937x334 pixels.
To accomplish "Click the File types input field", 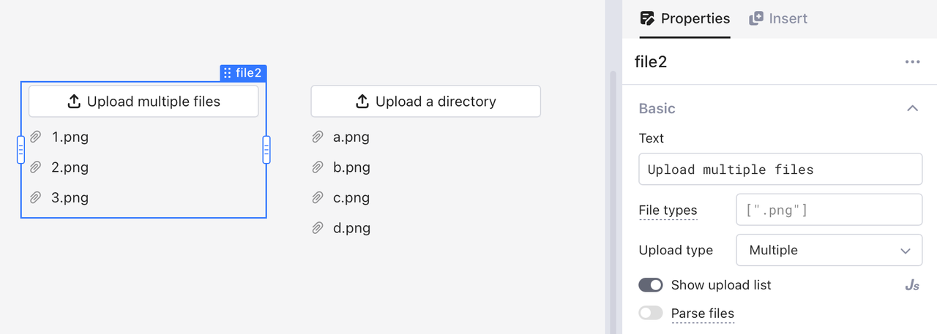I will tap(829, 210).
